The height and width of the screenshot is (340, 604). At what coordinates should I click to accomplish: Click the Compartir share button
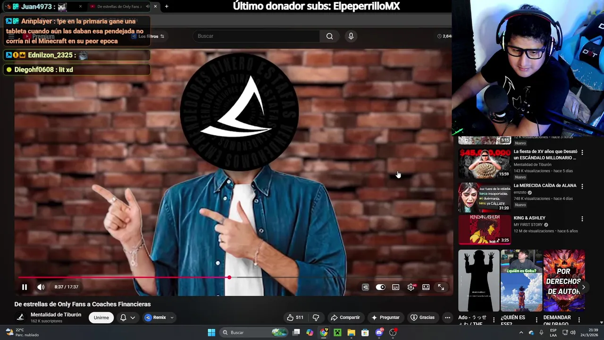click(345, 317)
